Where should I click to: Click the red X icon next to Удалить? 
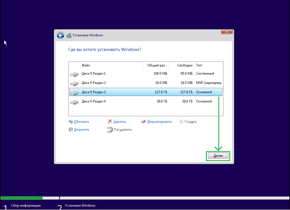[110, 121]
